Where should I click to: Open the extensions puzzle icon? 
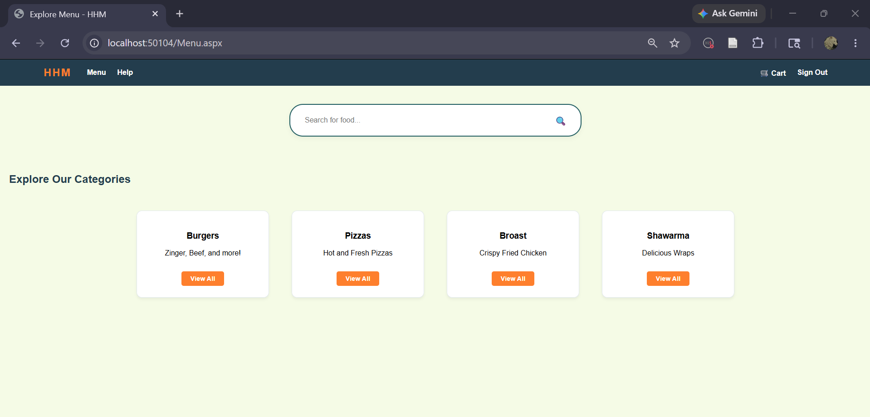tap(758, 43)
